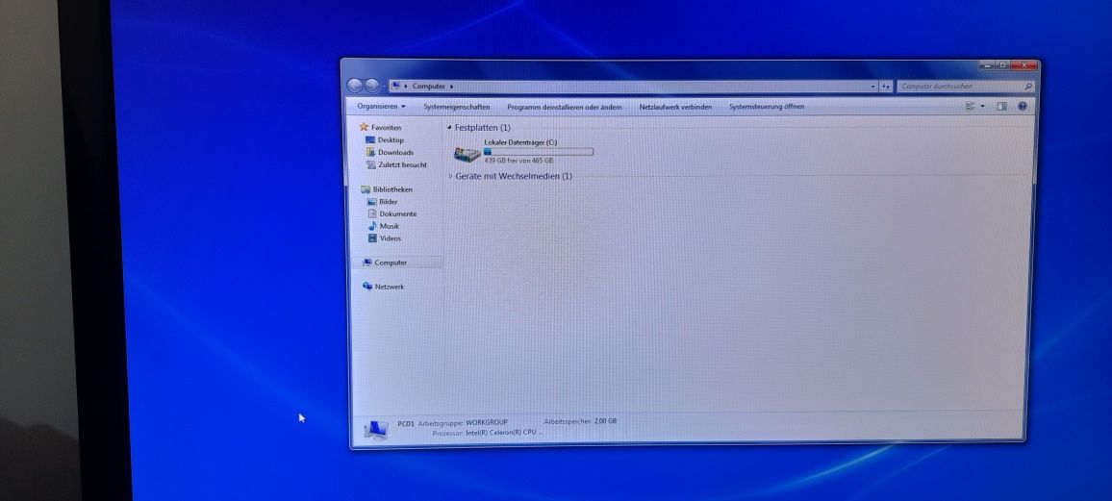Collapse the Festplatten (1) group
Screen dimensions: 1112x501
pos(449,128)
